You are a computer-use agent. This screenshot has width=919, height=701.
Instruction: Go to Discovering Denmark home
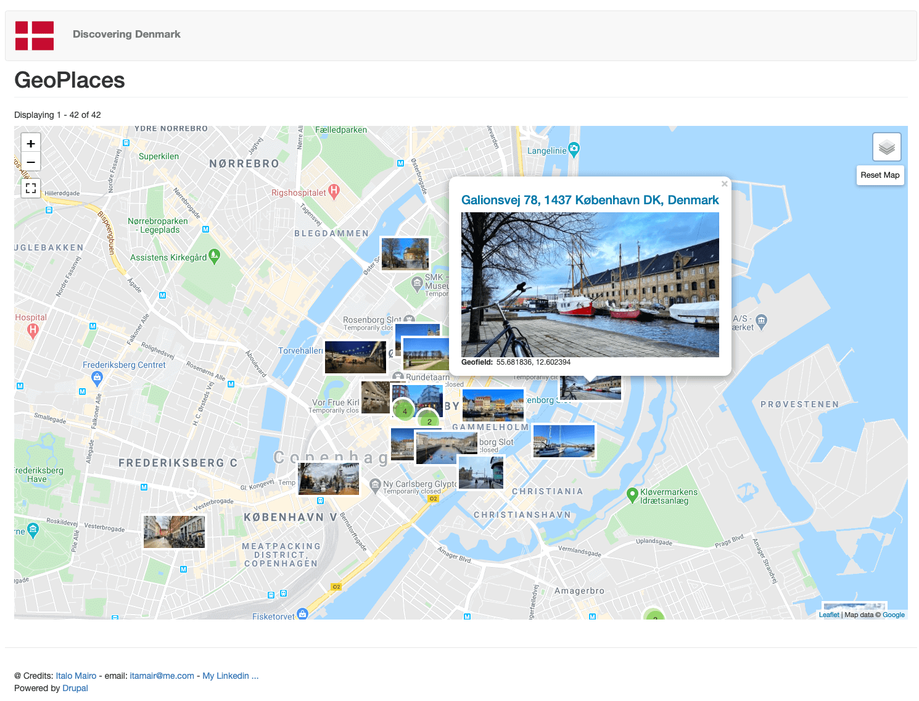click(126, 35)
